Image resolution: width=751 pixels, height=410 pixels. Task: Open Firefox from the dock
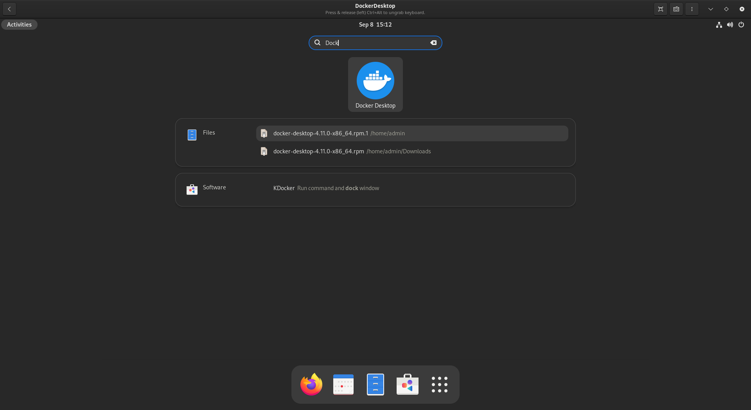[311, 385]
